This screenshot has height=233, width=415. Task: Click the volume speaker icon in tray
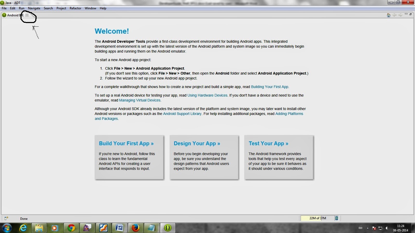click(387, 228)
